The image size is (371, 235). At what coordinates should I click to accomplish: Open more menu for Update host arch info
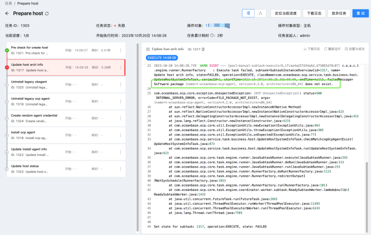coord(120,67)
